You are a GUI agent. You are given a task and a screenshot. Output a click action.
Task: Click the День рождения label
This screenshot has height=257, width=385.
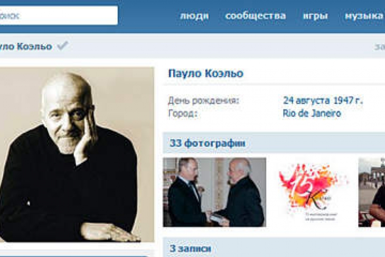pos(203,100)
